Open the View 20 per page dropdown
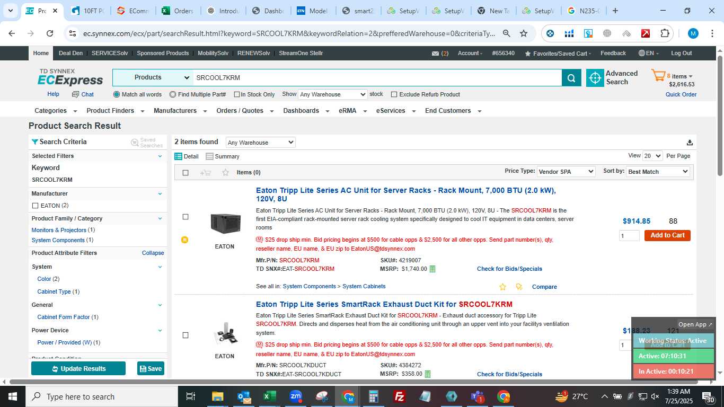 pos(652,156)
